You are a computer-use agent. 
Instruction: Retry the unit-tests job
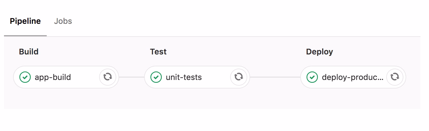coord(238,77)
